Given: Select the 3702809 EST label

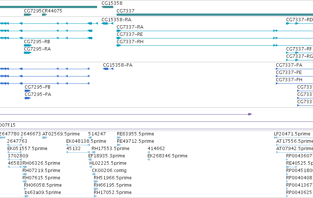Looking at the screenshot, I should (18, 156).
